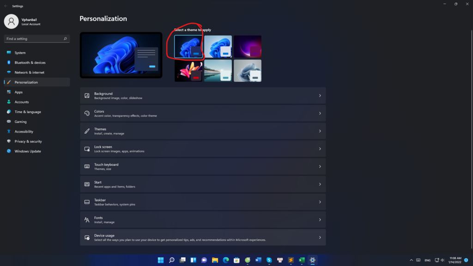Expand Fonts with its chevron arrow
473x266 pixels.
click(x=320, y=219)
